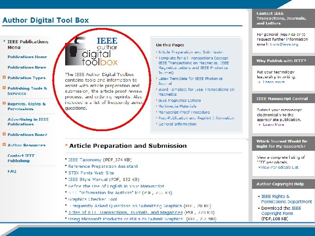This screenshot has height=236, width=315.
Task: Open Template for all Transactions link
Action: point(193,65)
